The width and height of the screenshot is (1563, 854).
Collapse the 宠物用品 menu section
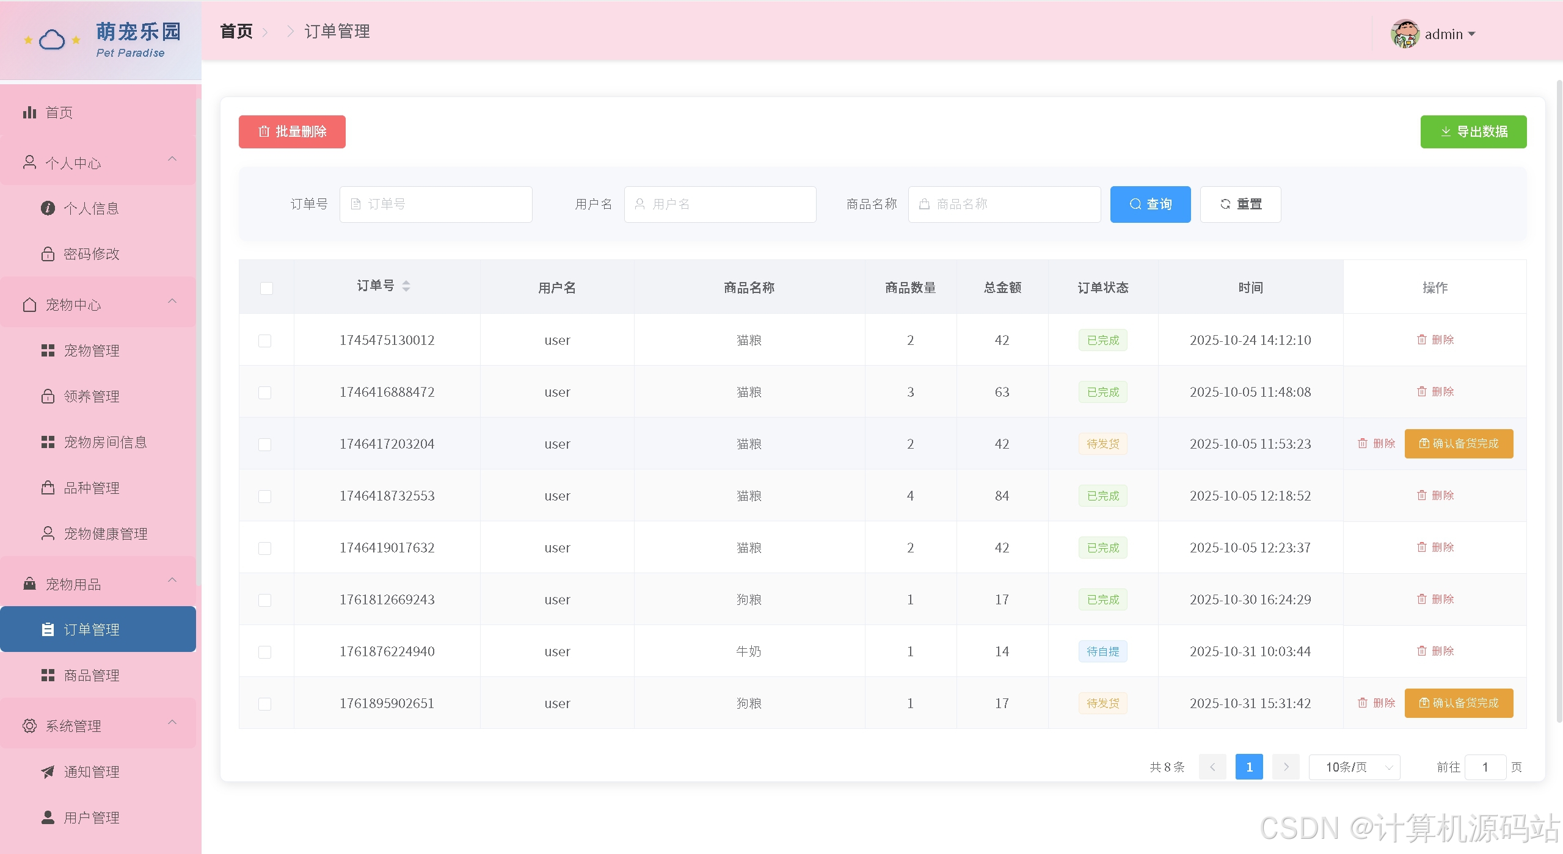[172, 580]
